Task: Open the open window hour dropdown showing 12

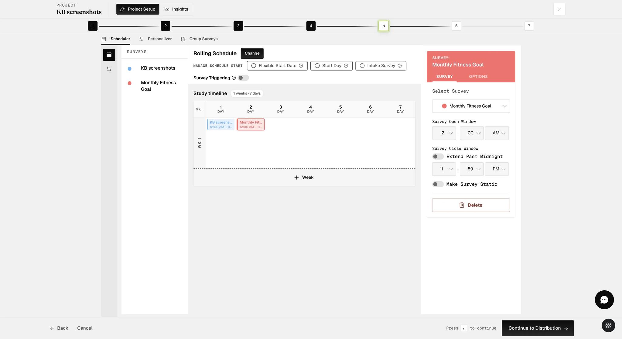Action: [x=444, y=133]
